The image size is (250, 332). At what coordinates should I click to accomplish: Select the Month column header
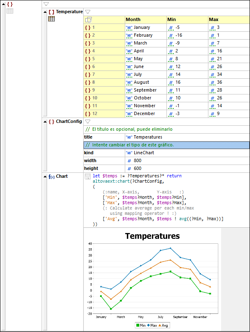[145, 19]
